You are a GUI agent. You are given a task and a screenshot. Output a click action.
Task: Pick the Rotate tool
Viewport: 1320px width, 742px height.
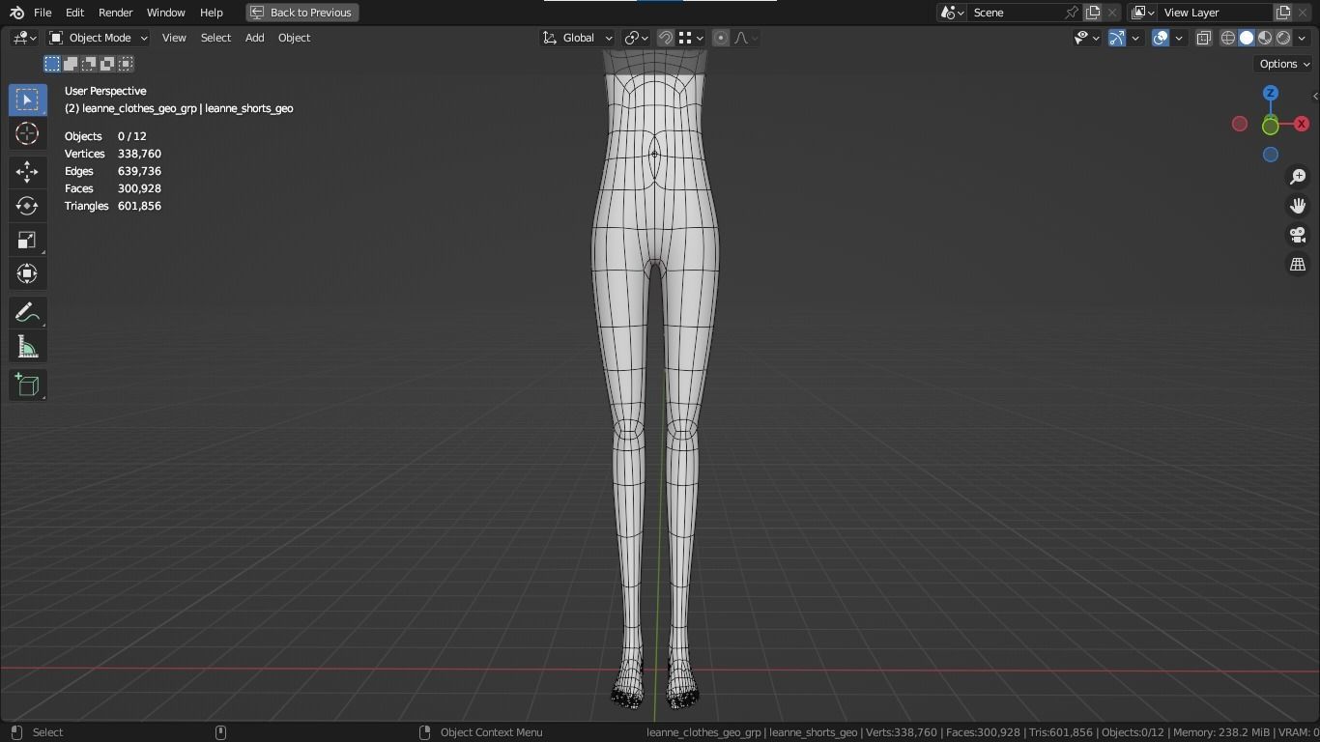click(27, 206)
